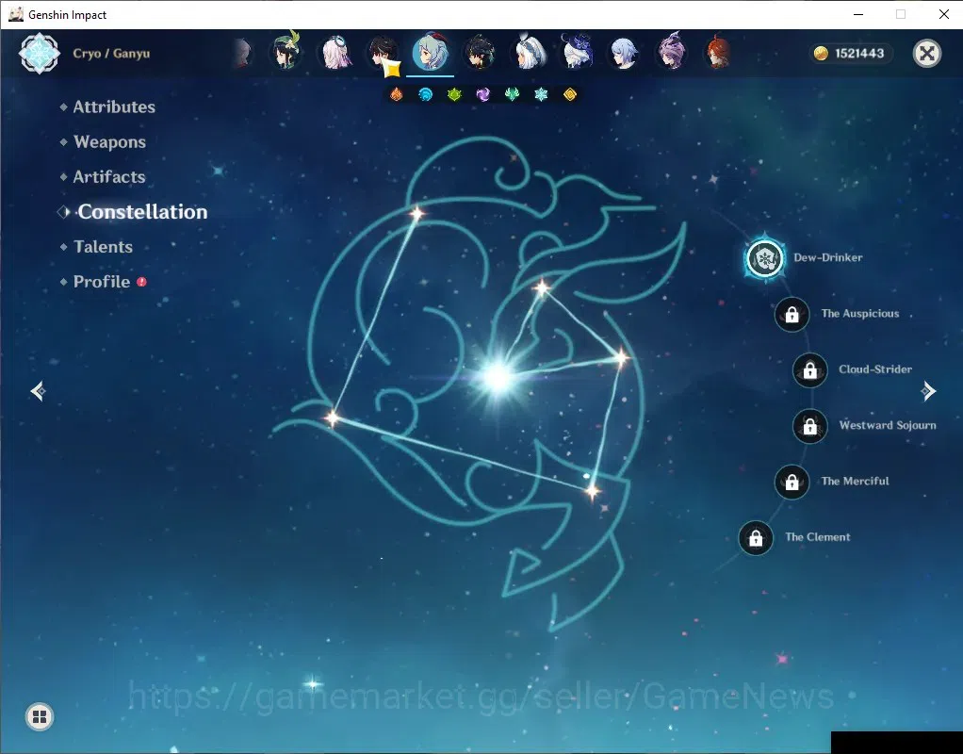Go to next character with right arrow
This screenshot has width=963, height=754.
tap(928, 391)
